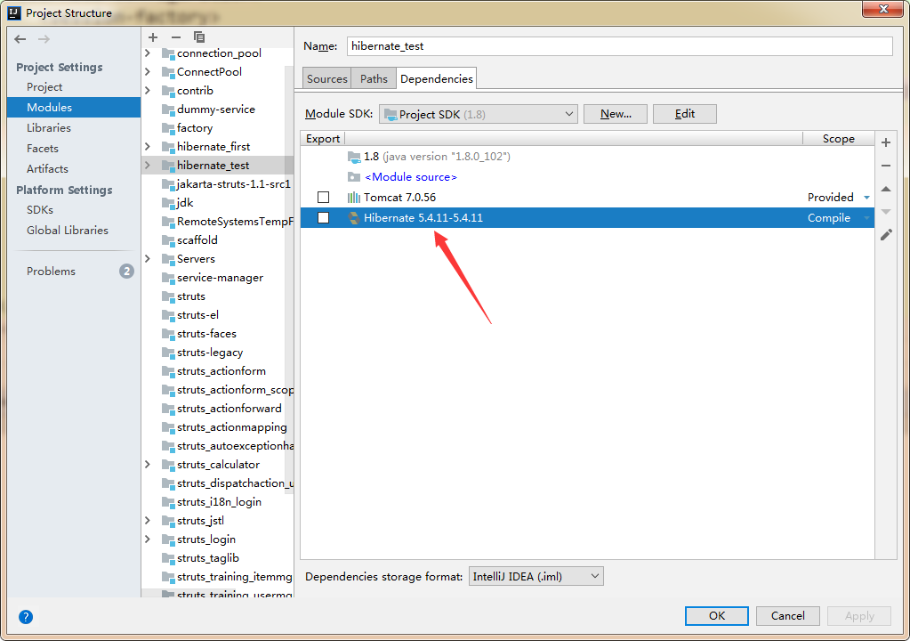Expand the hibernate_first module
The image size is (910, 641).
(x=148, y=147)
